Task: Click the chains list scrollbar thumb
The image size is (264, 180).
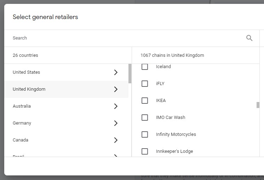Action: coord(258,105)
